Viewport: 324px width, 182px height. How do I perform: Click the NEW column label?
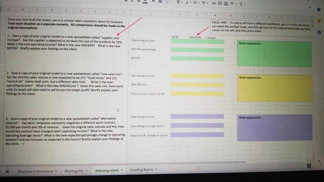(x=175, y=37)
